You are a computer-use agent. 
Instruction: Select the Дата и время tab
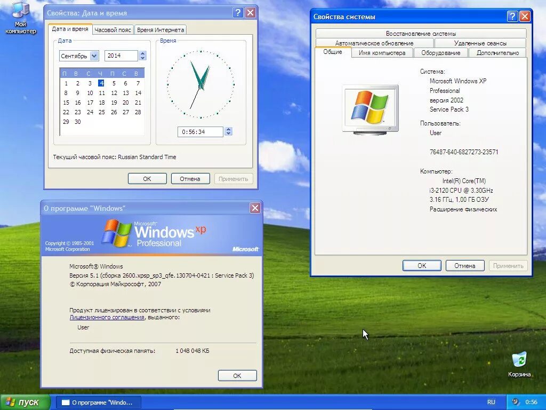pos(70,29)
